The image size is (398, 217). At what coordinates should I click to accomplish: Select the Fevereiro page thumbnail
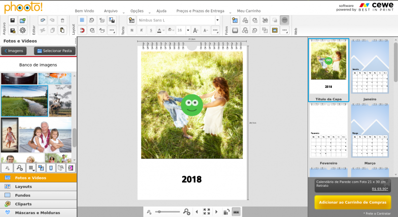(x=328, y=131)
